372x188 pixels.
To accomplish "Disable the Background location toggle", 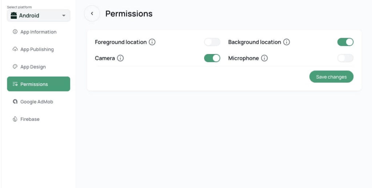I will pos(345,42).
